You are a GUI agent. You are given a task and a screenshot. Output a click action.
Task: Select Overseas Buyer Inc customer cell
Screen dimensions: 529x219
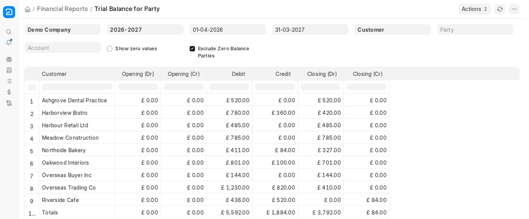(x=77, y=175)
